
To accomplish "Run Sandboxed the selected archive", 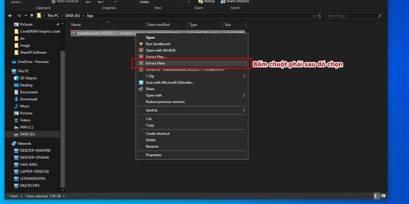I will [x=157, y=44].
